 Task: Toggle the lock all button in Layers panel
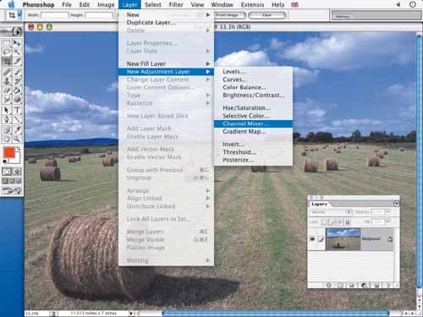[348, 222]
